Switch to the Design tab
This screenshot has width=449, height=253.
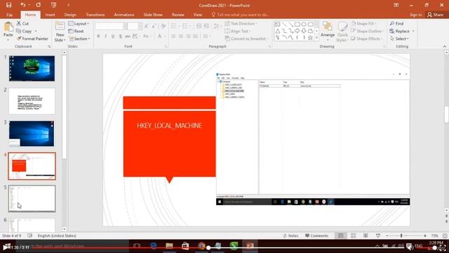click(x=70, y=15)
